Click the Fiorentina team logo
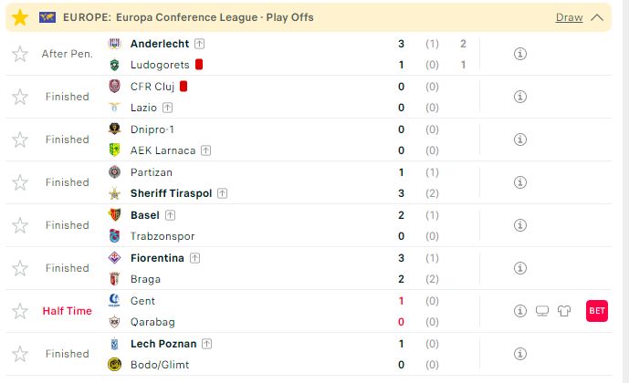629x383 pixels. pos(114,258)
